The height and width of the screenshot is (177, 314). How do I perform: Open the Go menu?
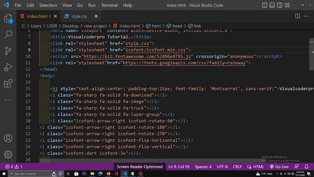(80, 5)
